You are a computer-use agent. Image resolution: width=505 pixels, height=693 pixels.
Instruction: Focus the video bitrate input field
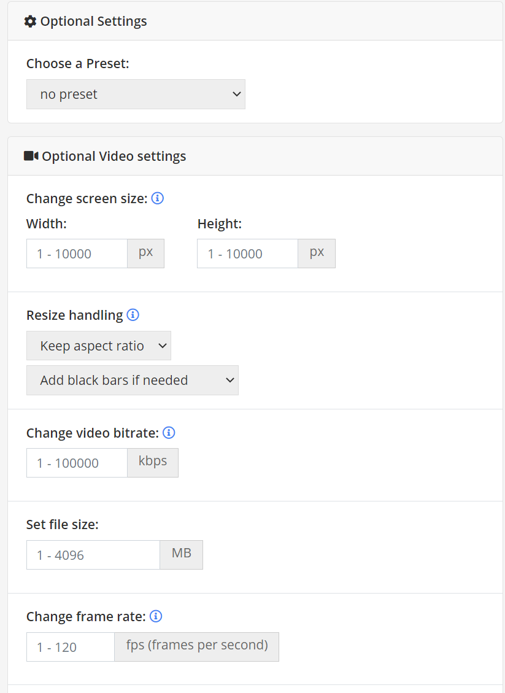coord(77,463)
